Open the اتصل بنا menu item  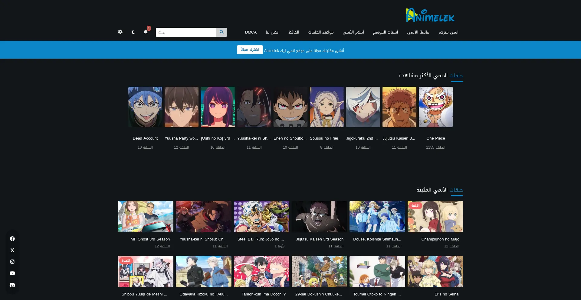pyautogui.click(x=273, y=32)
